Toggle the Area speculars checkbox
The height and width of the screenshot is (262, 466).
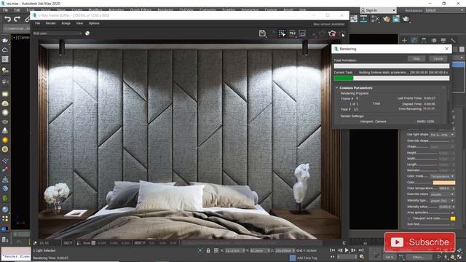(x=452, y=213)
